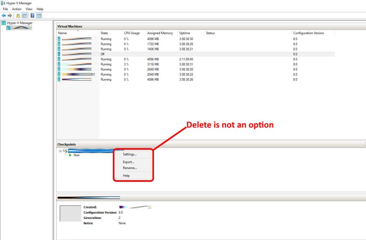366x240 pixels.
Task: Choose Export... from the context menu
Action: point(128,162)
